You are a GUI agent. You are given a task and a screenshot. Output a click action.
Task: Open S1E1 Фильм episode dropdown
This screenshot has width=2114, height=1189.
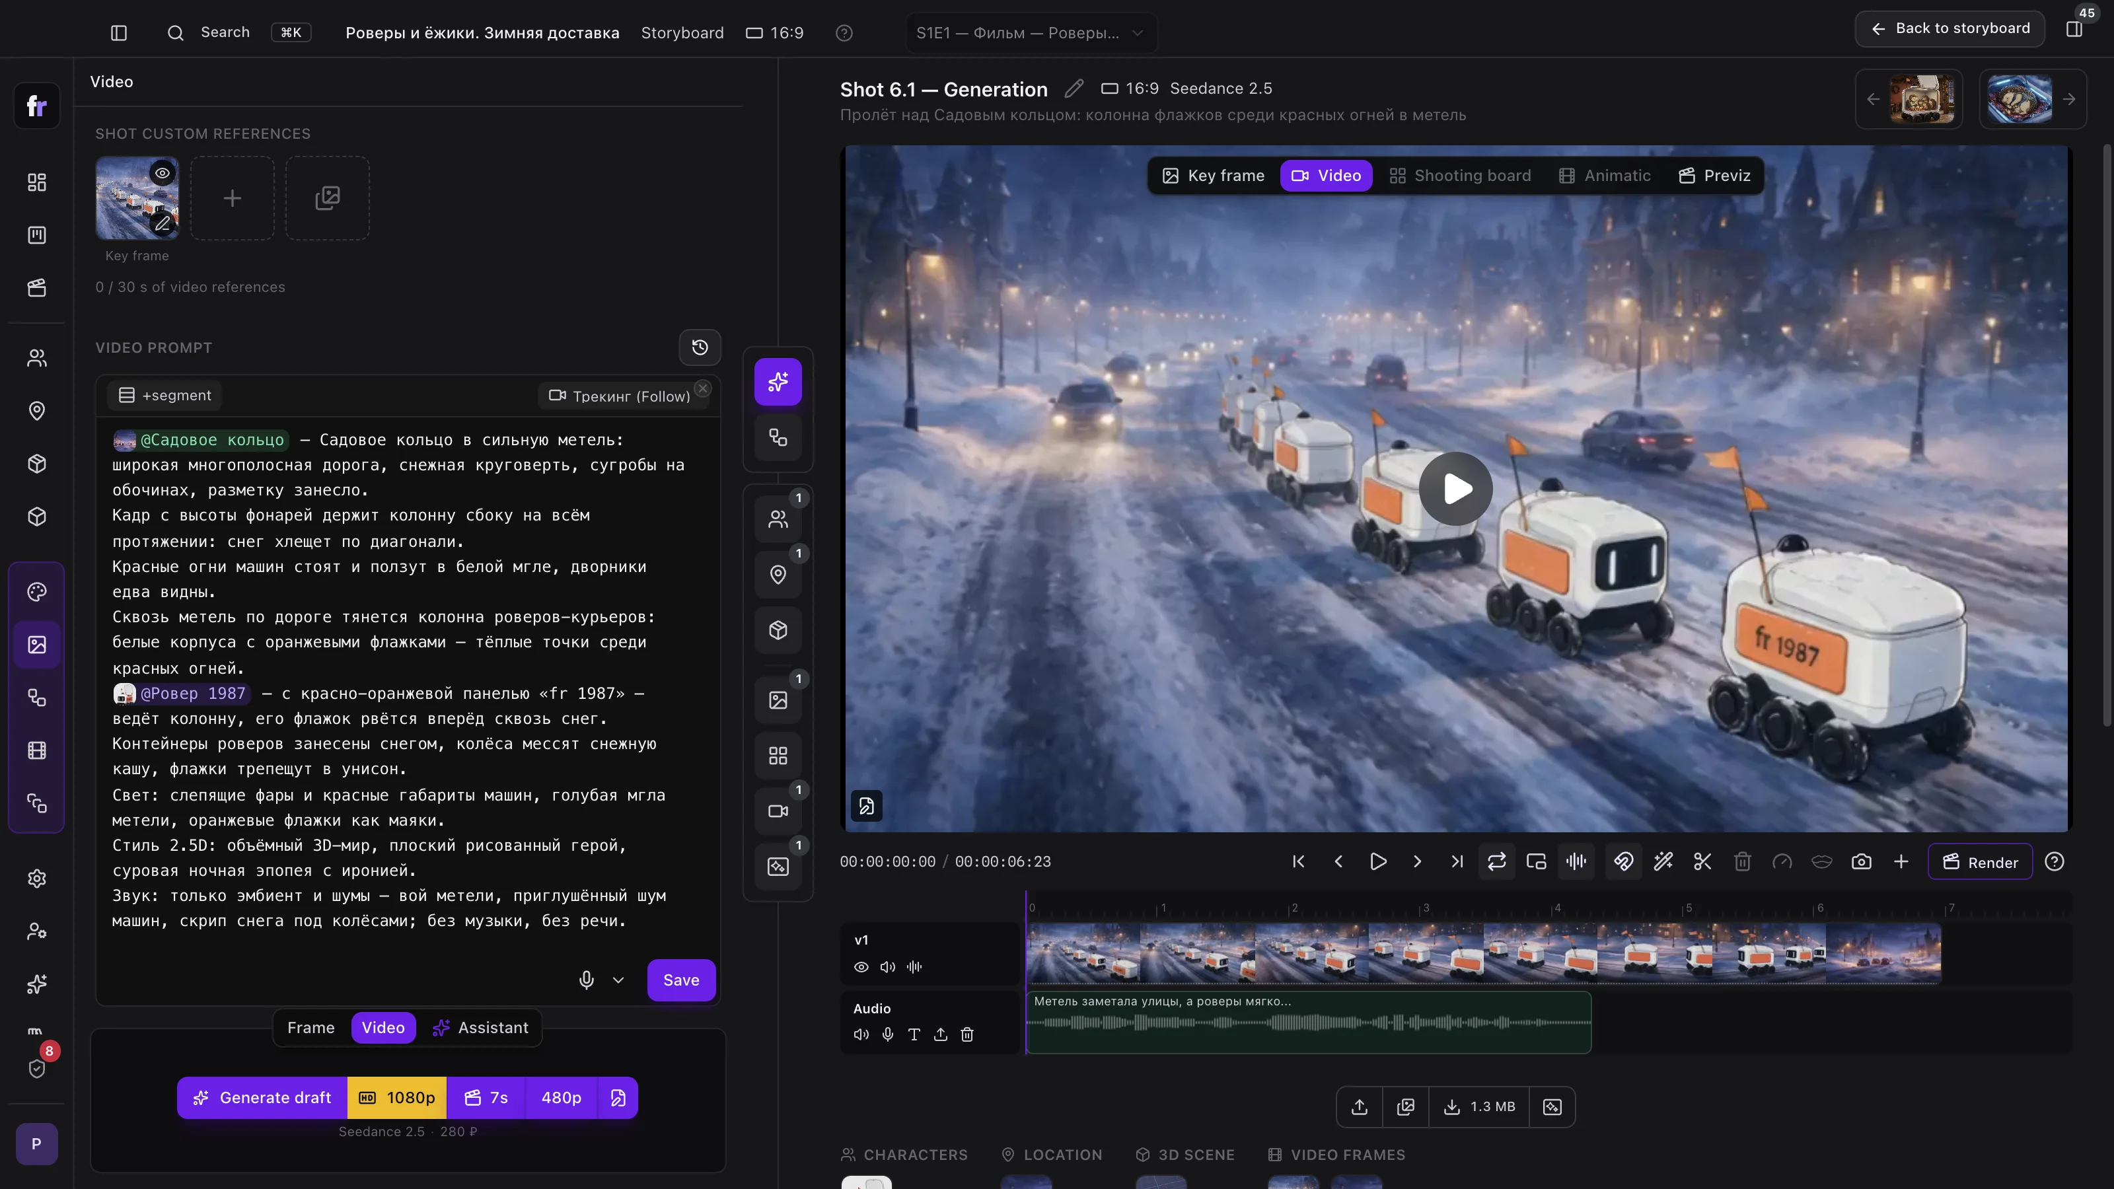tap(1030, 33)
